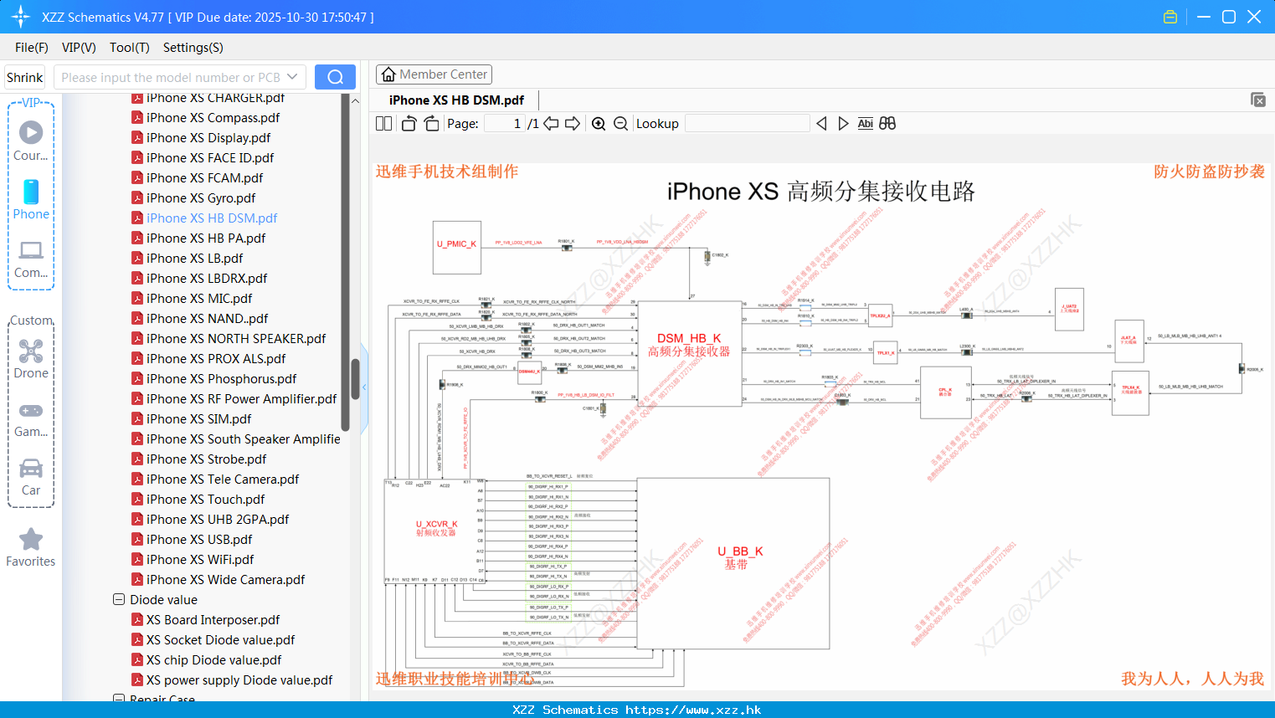Click the file tree scrollbar thumb
This screenshot has height=718, width=1275.
pyautogui.click(x=355, y=379)
